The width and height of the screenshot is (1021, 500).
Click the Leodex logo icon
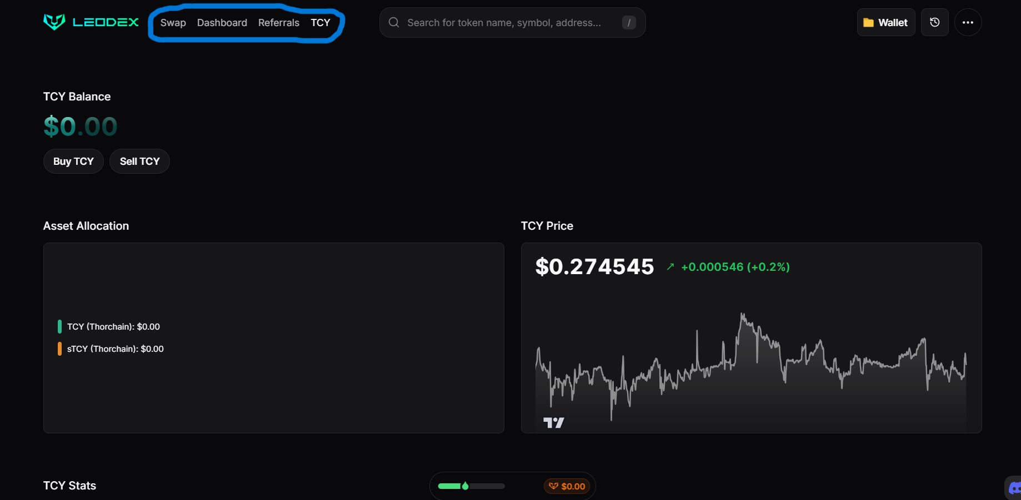tap(54, 22)
